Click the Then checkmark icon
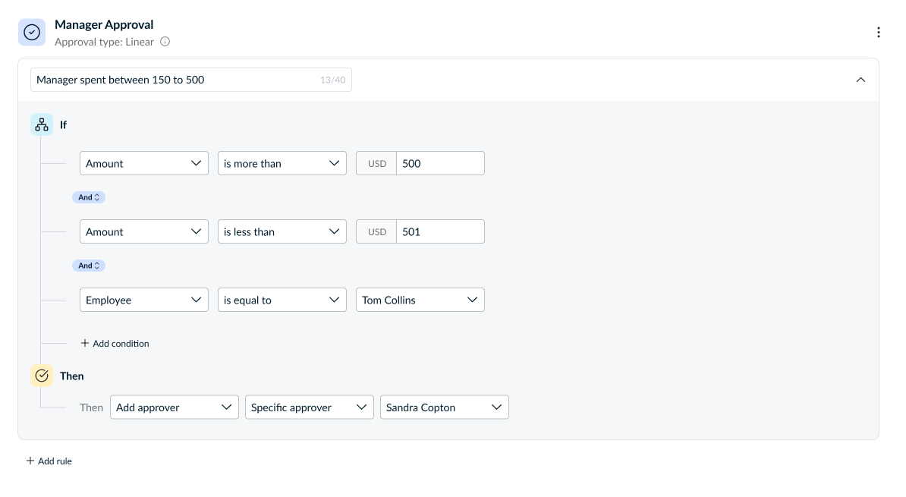The image size is (906, 497). click(42, 376)
